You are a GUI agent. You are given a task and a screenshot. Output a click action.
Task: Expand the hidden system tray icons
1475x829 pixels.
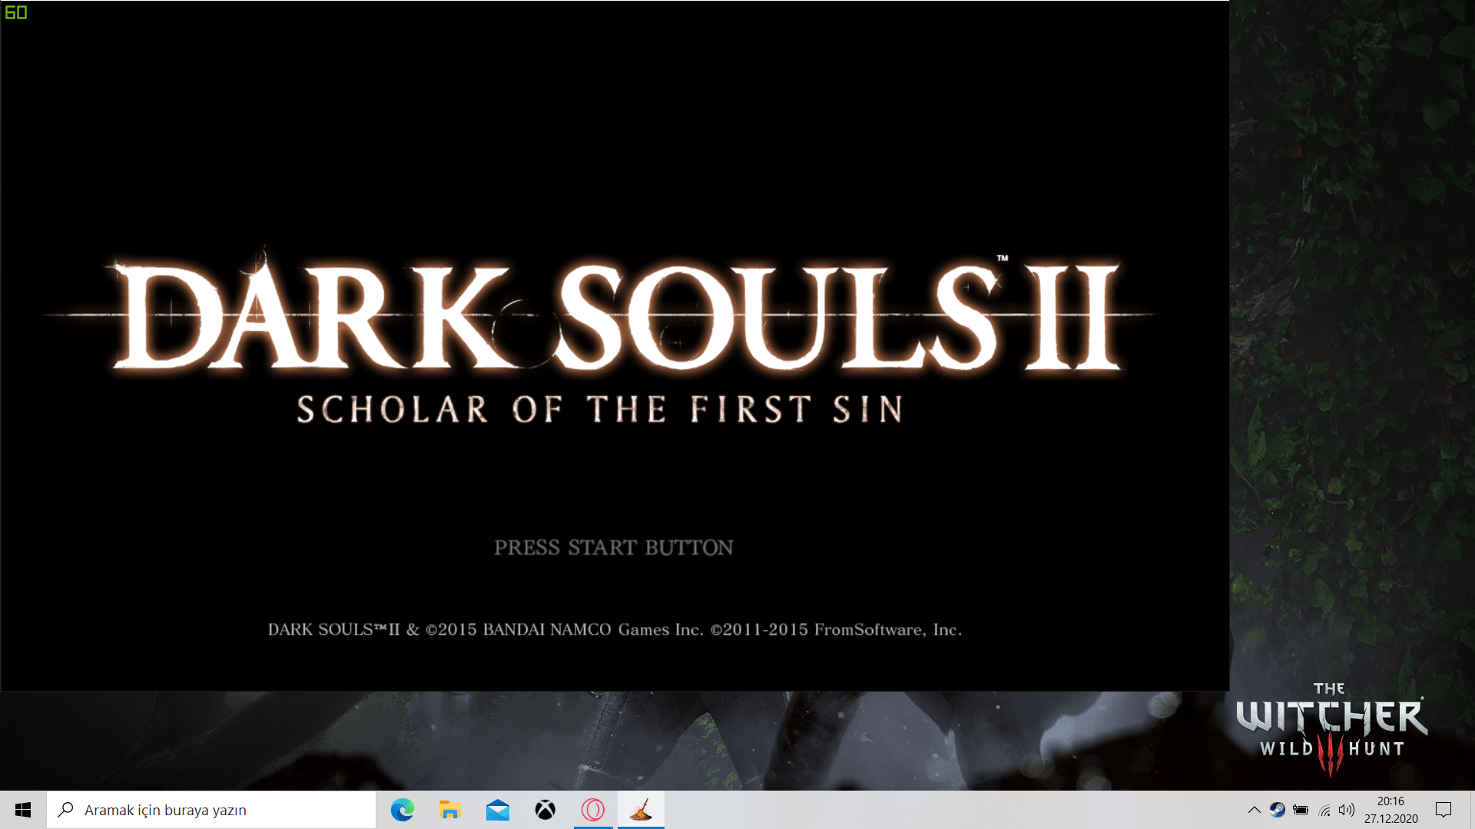1254,810
